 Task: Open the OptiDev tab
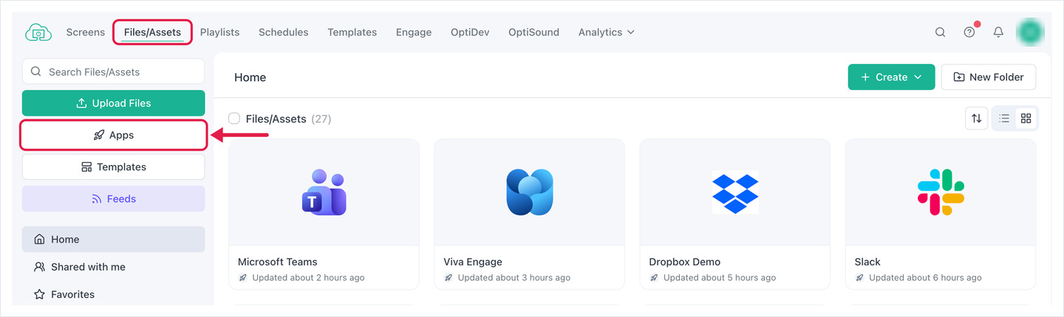coord(470,32)
